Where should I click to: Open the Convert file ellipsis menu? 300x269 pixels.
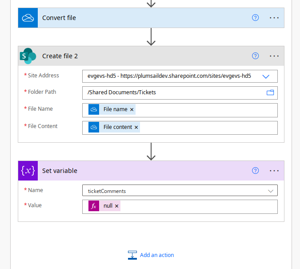tap(274, 18)
